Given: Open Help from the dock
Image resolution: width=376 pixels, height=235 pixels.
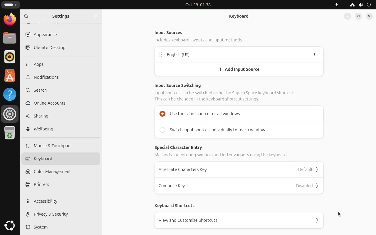Looking at the screenshot, I should (10, 95).
